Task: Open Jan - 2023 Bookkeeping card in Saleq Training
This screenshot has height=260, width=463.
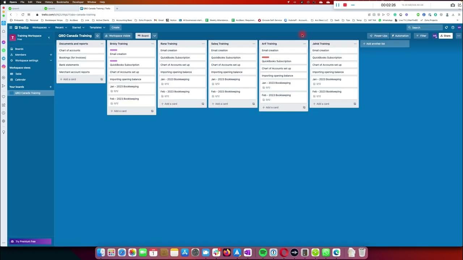Action: (x=233, y=81)
